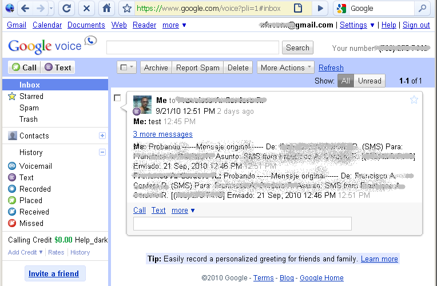Open Recorded calls history
Image resolution: width=437 pixels, height=286 pixels.
pos(35,189)
